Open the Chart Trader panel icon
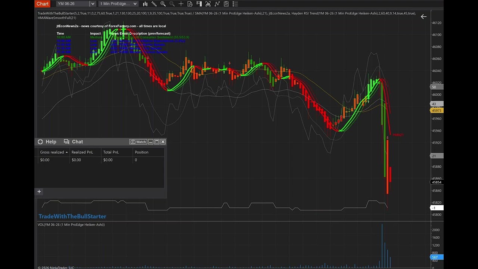The height and width of the screenshot is (269, 478). coord(199,4)
